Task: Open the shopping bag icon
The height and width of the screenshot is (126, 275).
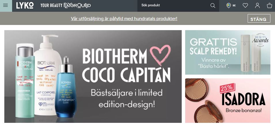Action: (270, 5)
